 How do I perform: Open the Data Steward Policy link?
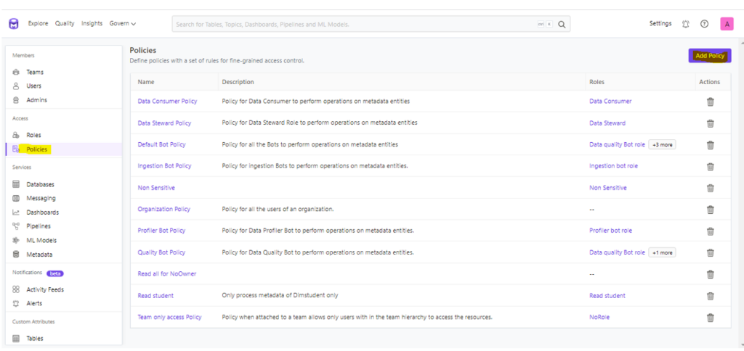click(x=164, y=123)
